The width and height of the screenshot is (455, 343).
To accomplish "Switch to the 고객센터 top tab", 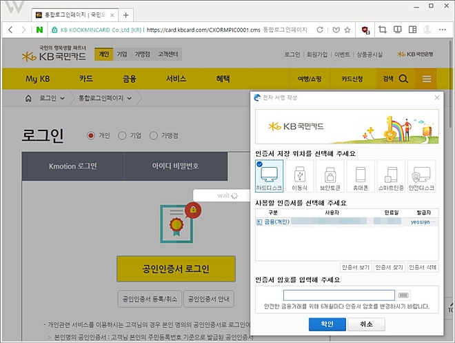I will coord(168,54).
